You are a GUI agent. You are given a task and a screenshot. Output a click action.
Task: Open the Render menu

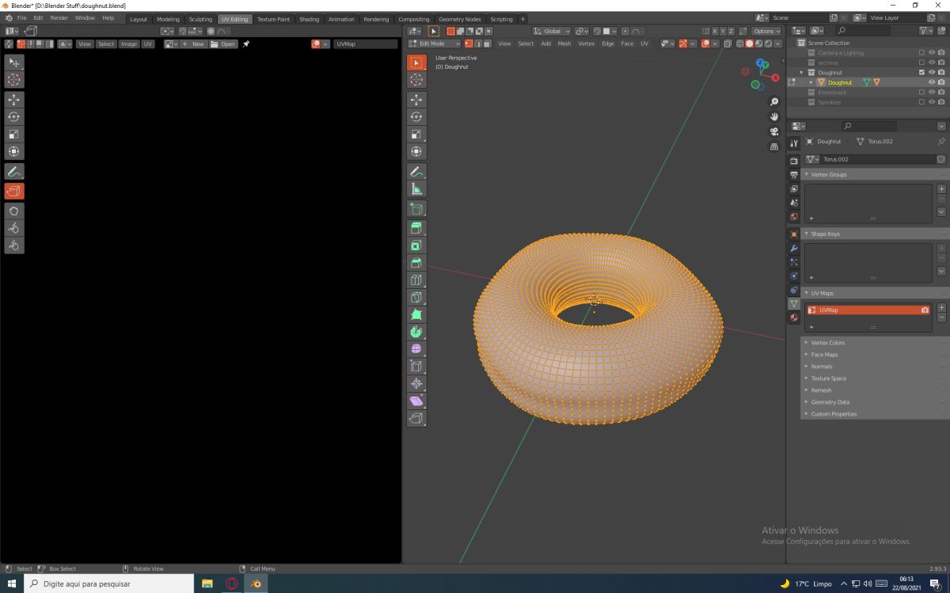(59, 17)
